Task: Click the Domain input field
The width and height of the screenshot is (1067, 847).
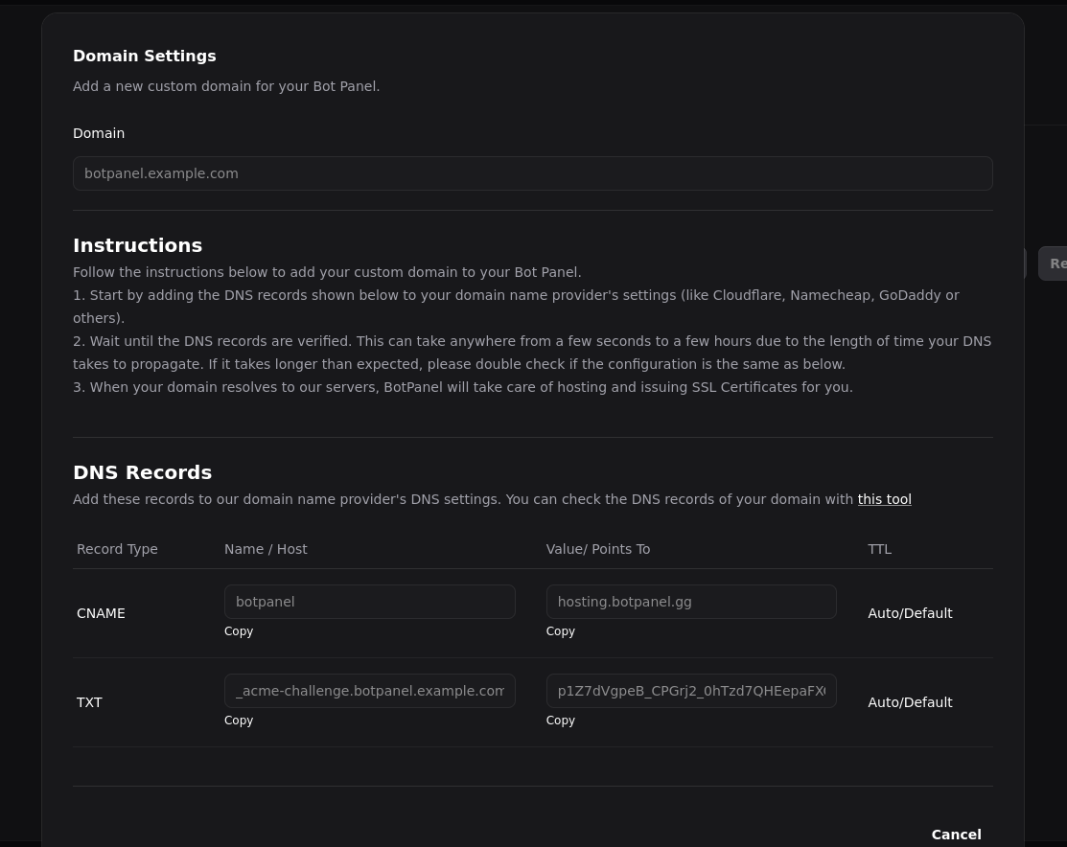Action: click(x=532, y=173)
